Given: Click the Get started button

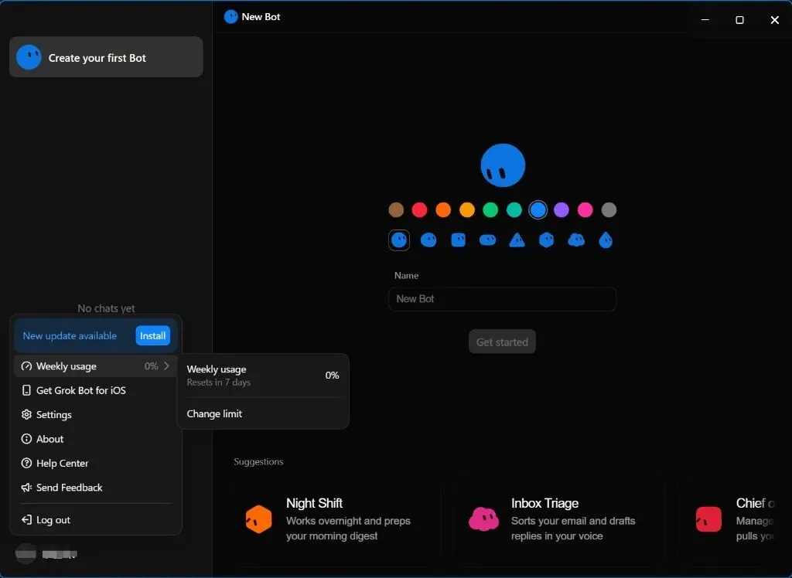Looking at the screenshot, I should pyautogui.click(x=502, y=342).
